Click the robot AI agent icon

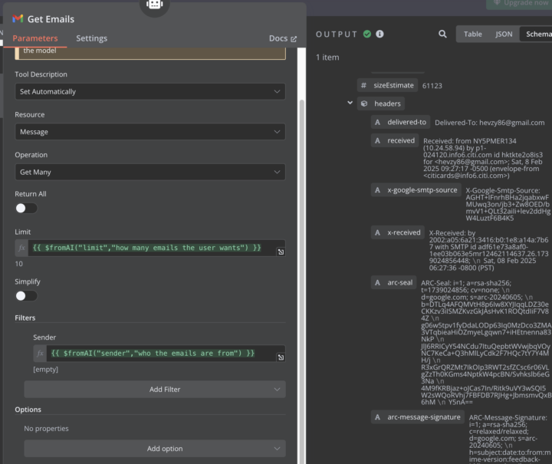pyautogui.click(x=155, y=5)
